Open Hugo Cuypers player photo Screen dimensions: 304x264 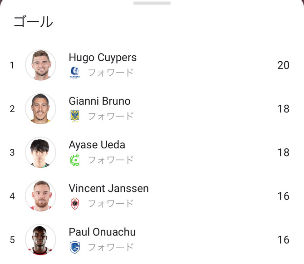click(x=40, y=65)
